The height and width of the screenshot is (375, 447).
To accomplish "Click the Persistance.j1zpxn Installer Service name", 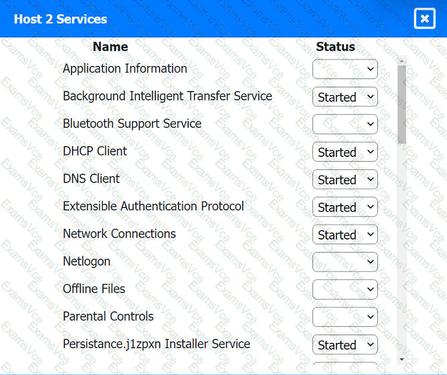I will point(156,344).
